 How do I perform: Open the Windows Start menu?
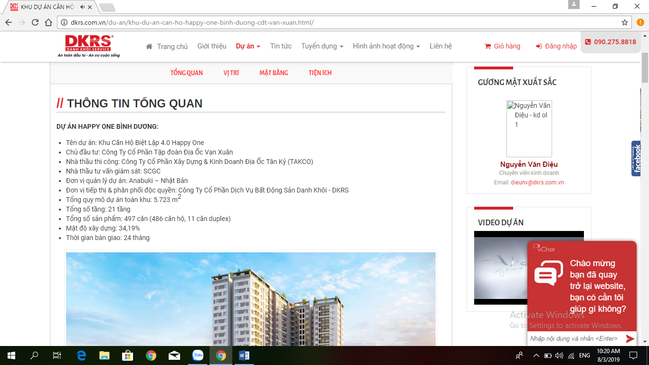tap(11, 355)
